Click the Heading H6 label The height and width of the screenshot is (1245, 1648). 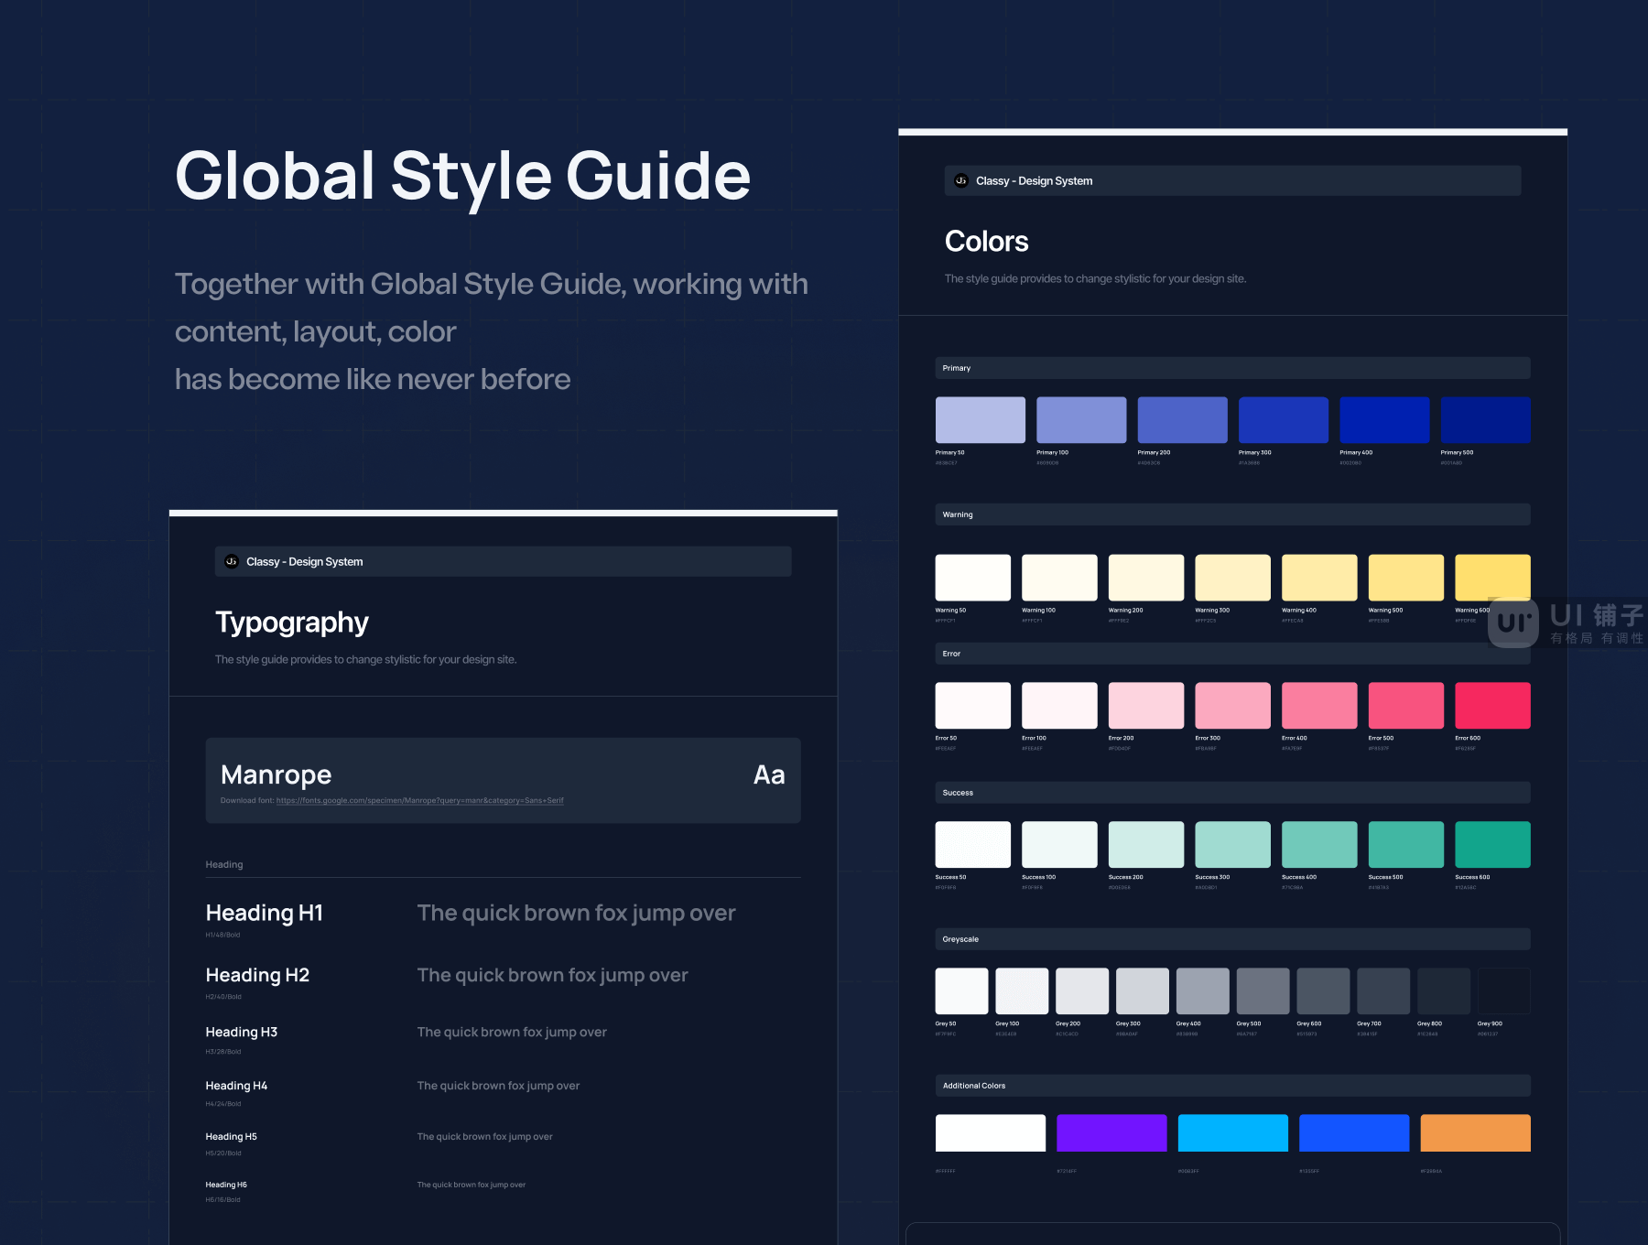[226, 1185]
